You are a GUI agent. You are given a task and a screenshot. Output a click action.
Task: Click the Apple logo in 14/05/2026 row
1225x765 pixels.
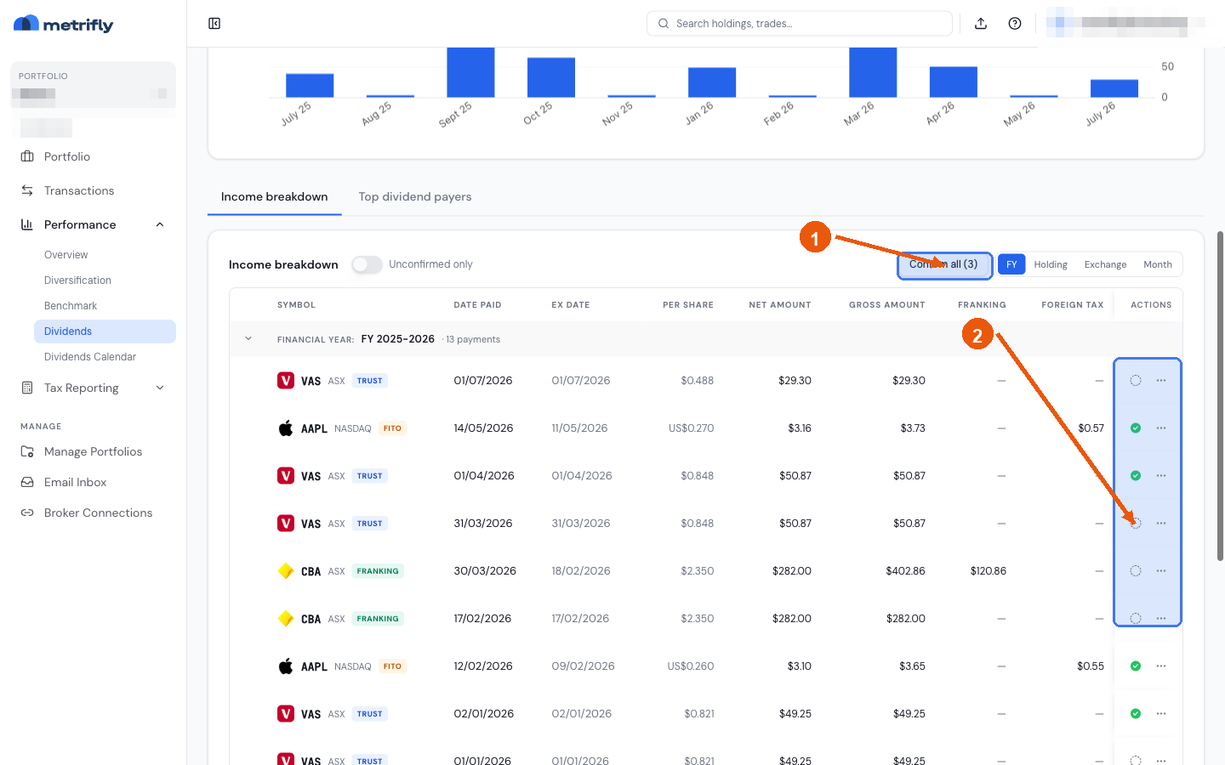pos(286,428)
